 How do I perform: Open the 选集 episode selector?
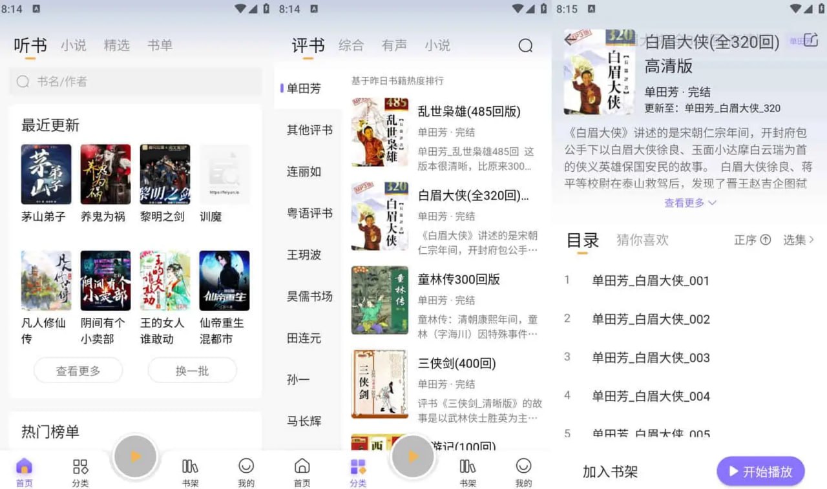[798, 240]
